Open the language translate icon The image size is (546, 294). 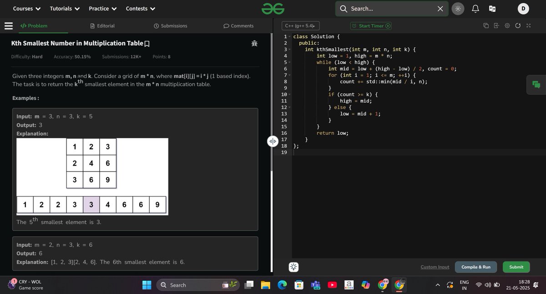492,9
